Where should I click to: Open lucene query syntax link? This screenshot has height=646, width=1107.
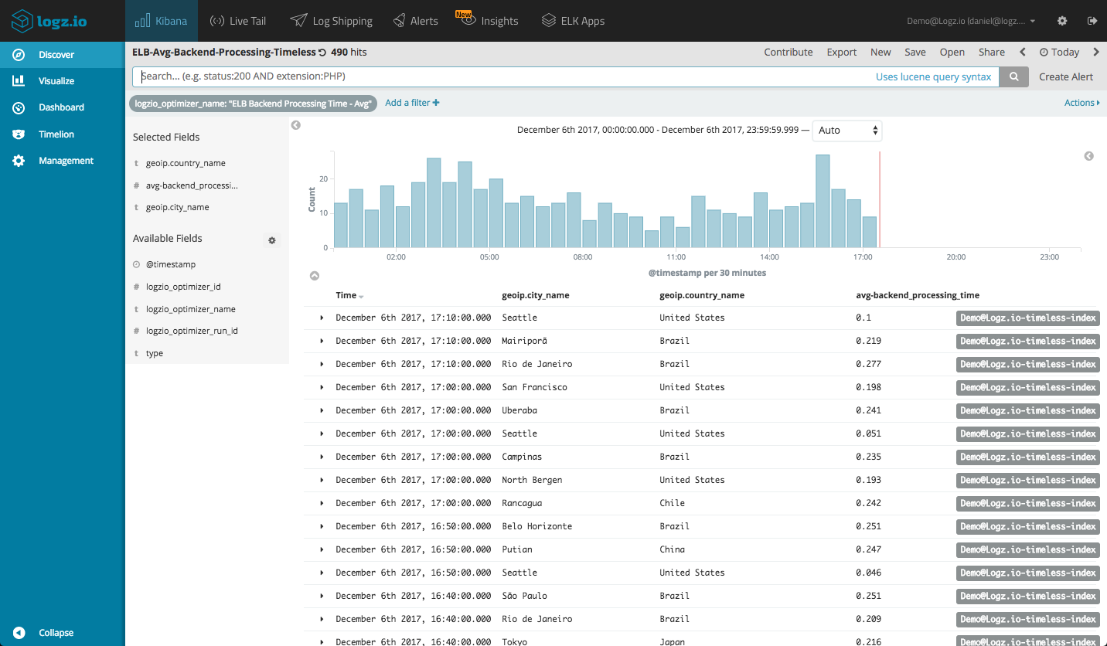[933, 76]
